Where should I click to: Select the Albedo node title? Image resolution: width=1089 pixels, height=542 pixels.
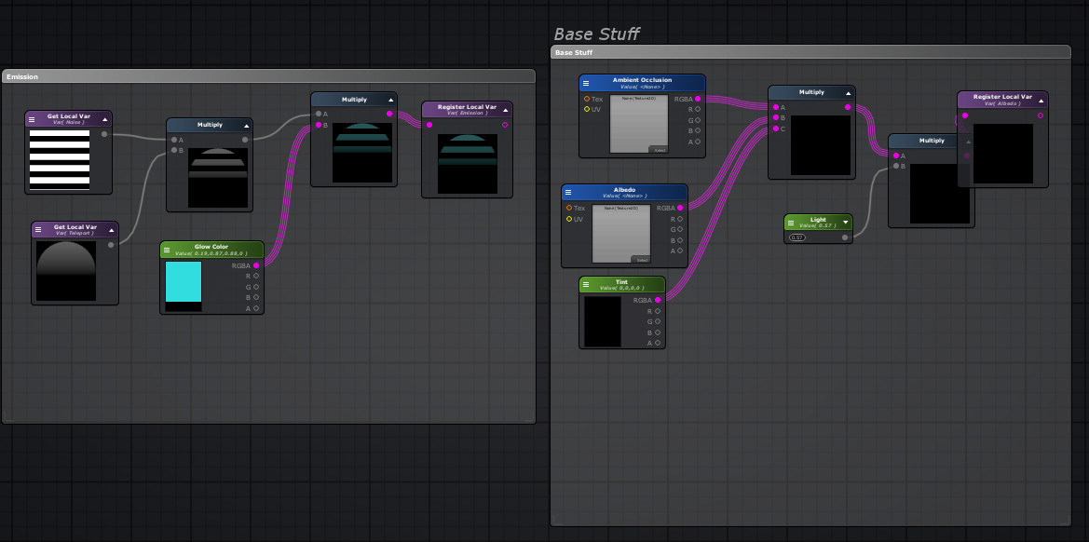(x=624, y=189)
